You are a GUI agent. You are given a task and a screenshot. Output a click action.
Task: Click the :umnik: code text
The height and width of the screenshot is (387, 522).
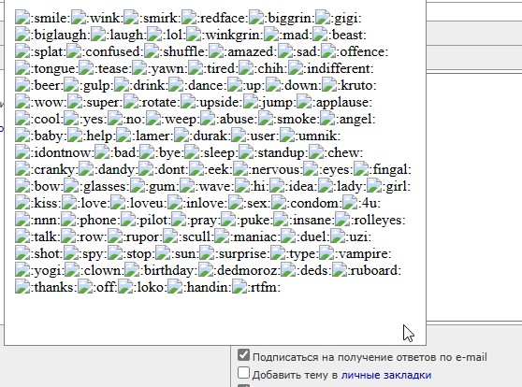point(318,136)
